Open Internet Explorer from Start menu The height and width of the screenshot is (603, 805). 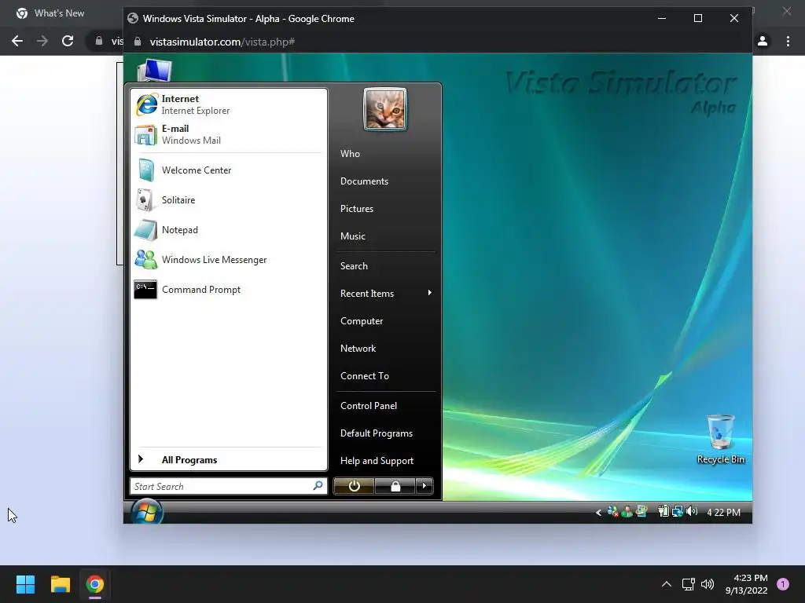[x=229, y=104]
